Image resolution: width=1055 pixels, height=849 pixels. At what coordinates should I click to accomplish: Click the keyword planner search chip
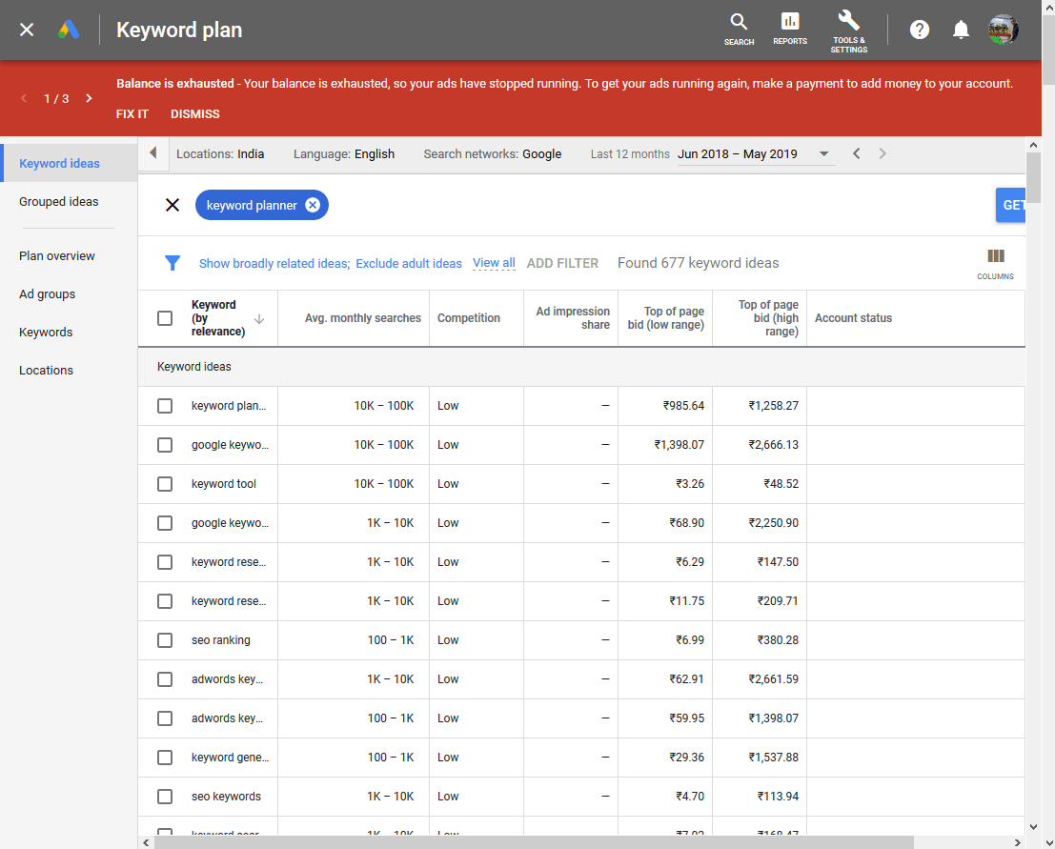(x=262, y=205)
